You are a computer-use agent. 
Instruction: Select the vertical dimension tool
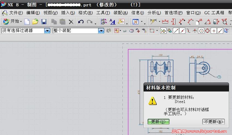pyautogui.click(x=173, y=22)
